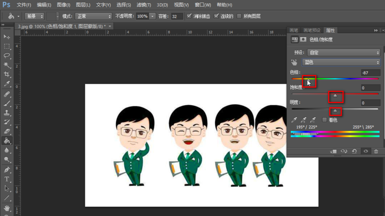
Task: Select the Move tool
Action: pos(7,37)
